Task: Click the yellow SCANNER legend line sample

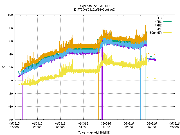Action: tap(168, 33)
